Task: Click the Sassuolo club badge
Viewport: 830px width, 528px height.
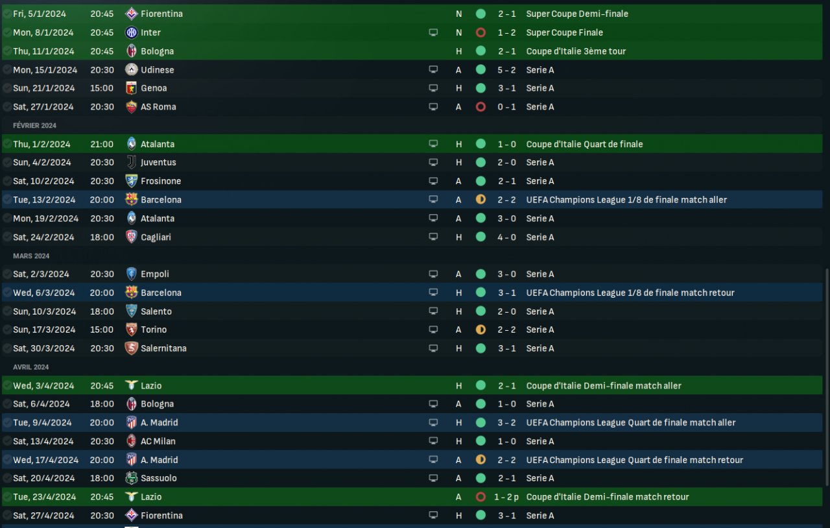Action: 132,478
